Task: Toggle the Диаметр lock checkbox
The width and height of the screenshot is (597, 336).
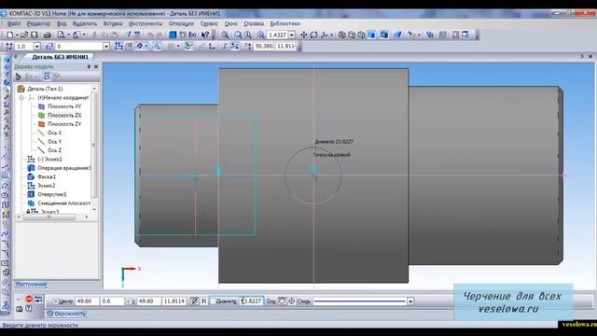Action: (x=213, y=301)
